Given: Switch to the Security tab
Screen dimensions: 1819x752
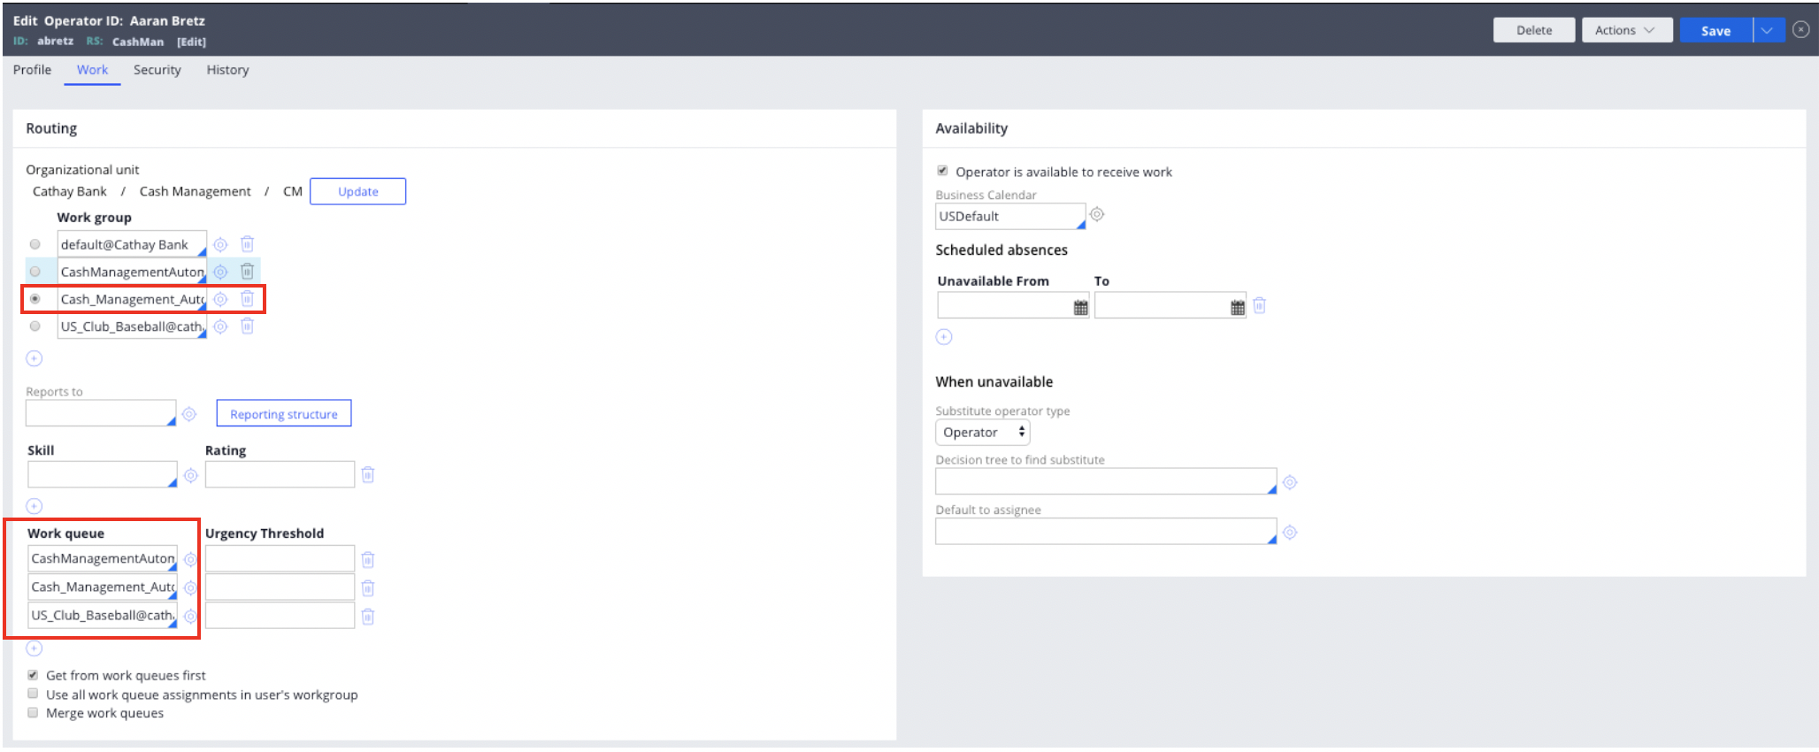Looking at the screenshot, I should tap(157, 70).
